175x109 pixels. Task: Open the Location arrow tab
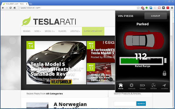point(164,86)
